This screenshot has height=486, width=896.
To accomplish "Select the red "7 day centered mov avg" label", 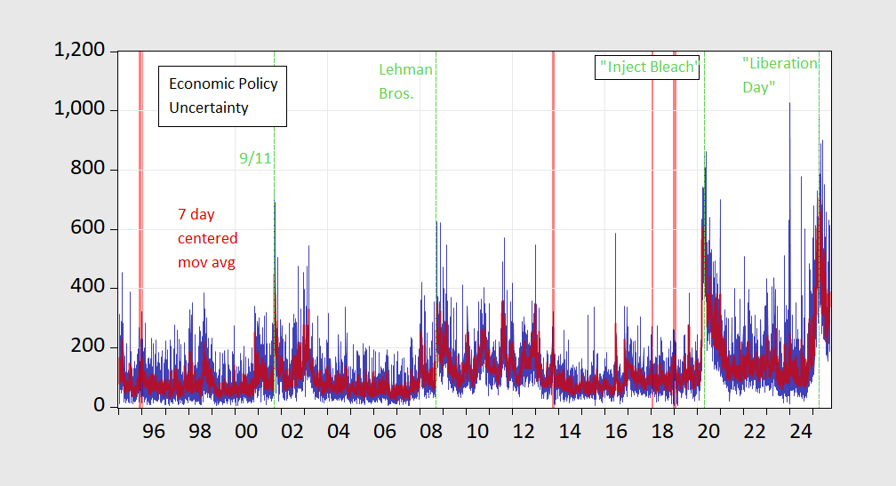I will pyautogui.click(x=207, y=238).
